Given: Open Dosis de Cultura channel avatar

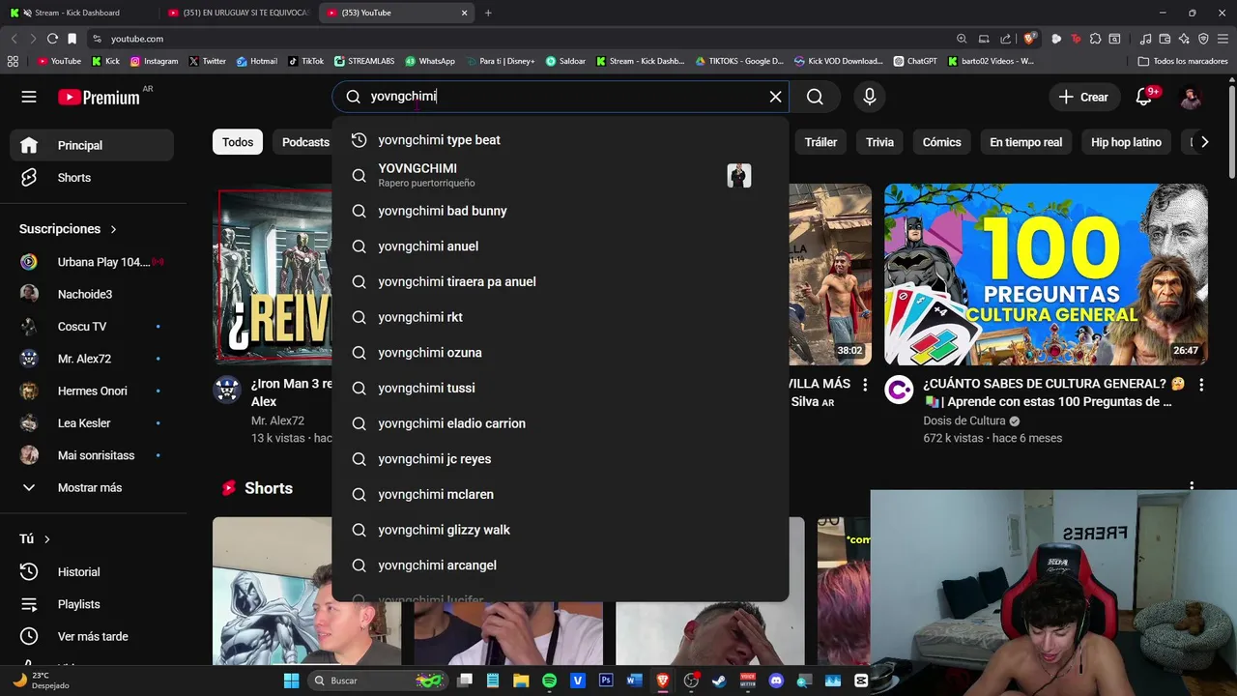Looking at the screenshot, I should click(x=899, y=390).
